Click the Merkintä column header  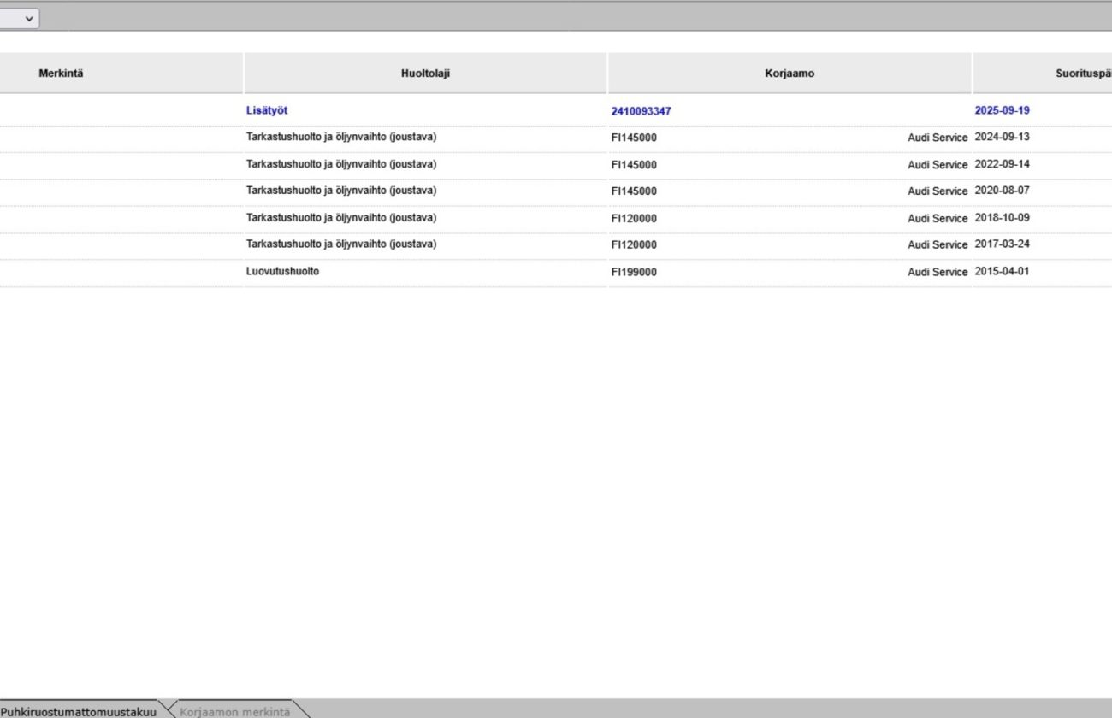click(x=61, y=74)
